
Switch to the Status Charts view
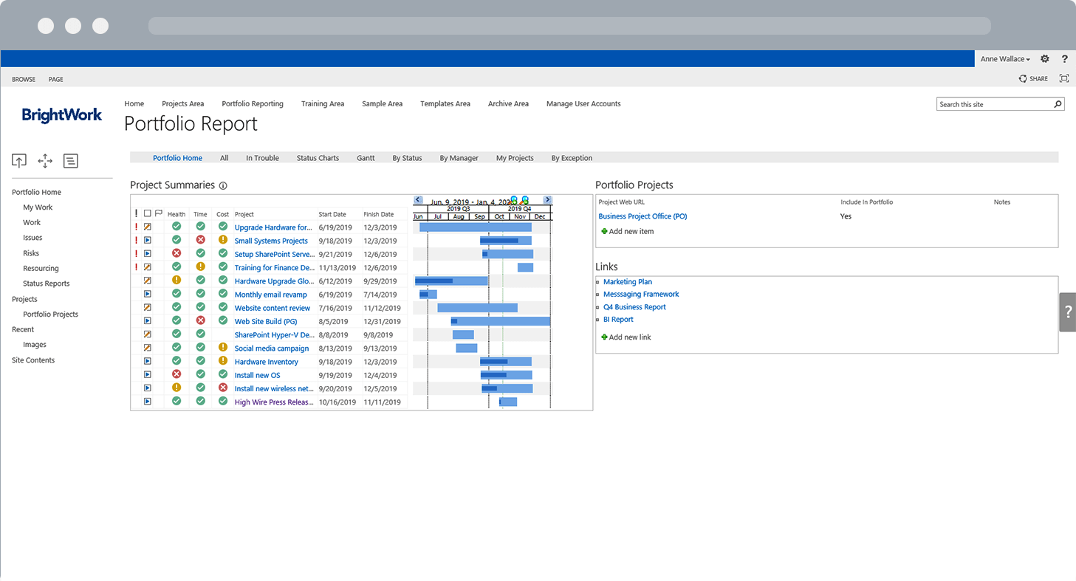(318, 158)
